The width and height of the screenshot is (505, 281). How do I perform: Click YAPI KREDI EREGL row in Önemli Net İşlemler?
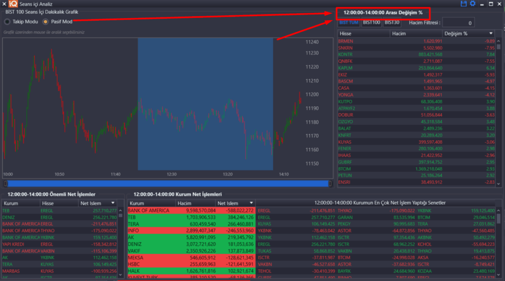[60, 244]
